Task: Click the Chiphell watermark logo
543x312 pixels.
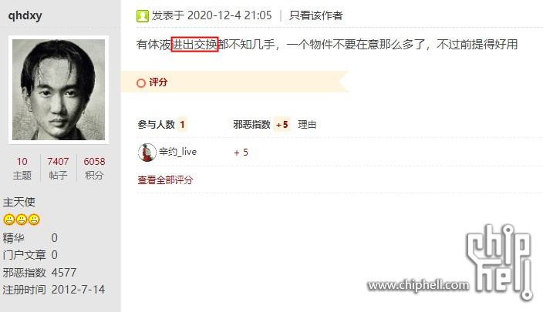Action: point(500,262)
